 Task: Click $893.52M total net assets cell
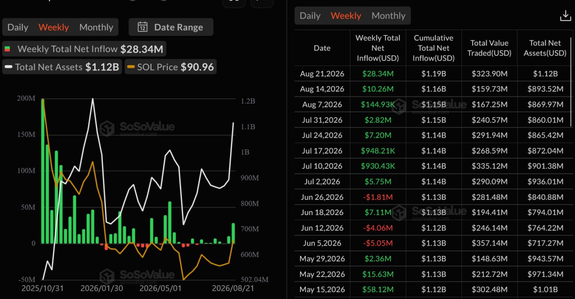545,89
